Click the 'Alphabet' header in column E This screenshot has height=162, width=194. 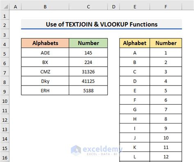(135, 43)
